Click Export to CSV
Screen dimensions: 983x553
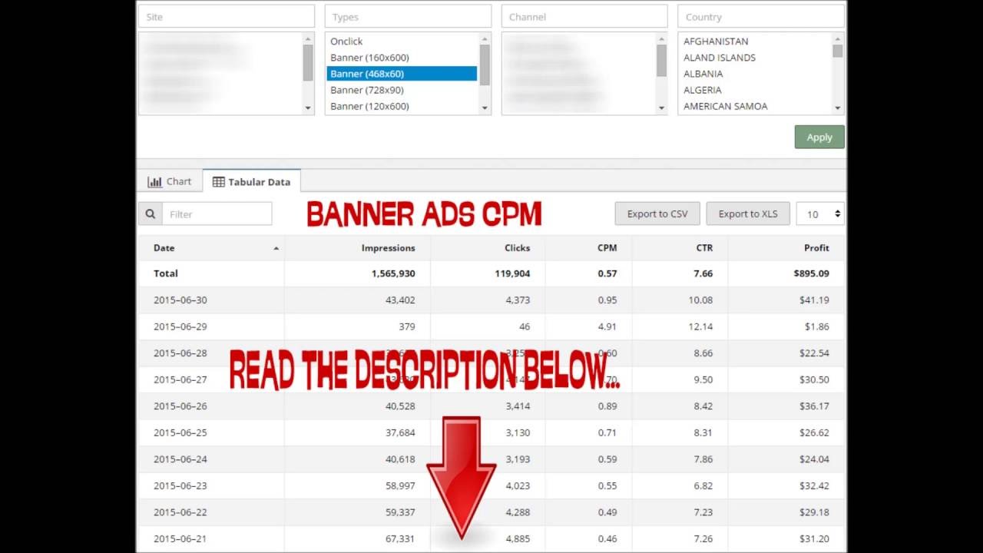tap(657, 214)
